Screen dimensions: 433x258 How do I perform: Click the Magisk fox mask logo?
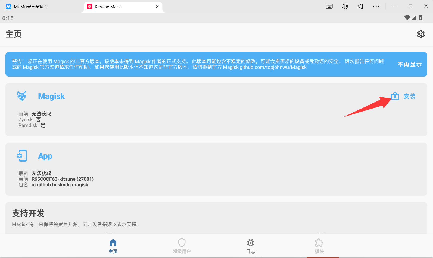pos(22,96)
